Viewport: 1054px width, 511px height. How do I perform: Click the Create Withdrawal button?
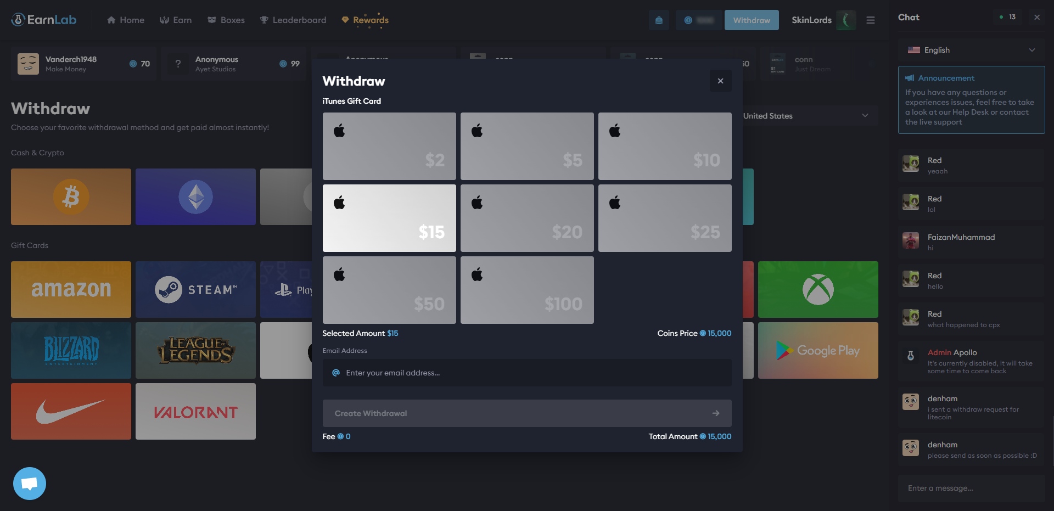527,413
